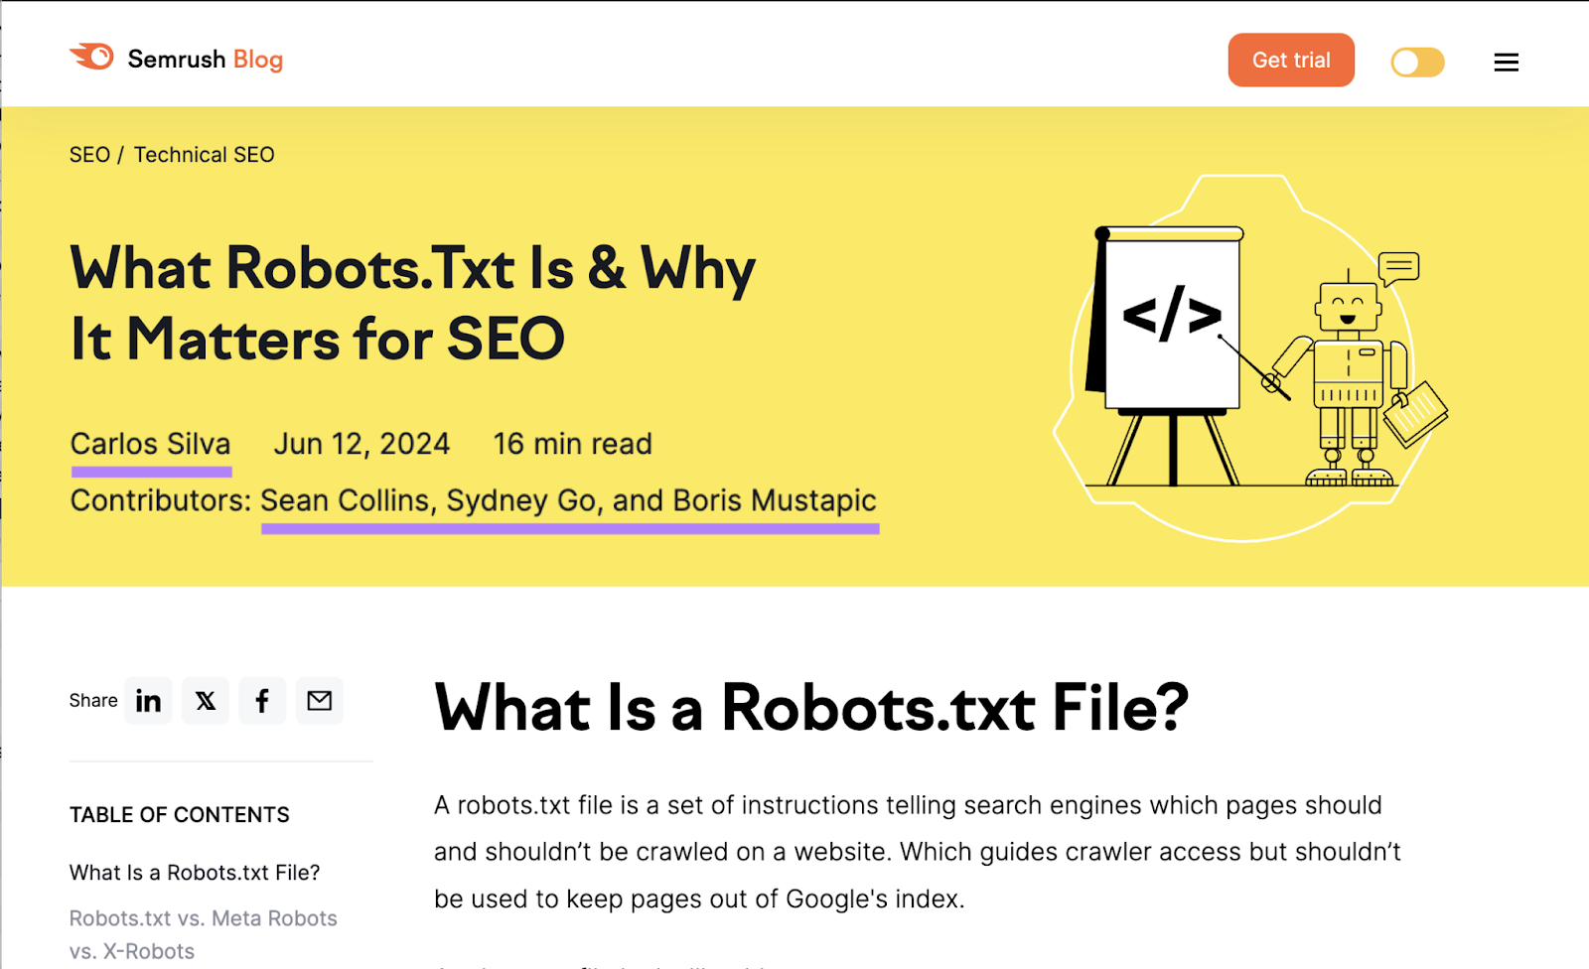Share the article via email
This screenshot has height=969, width=1589.
[x=319, y=700]
